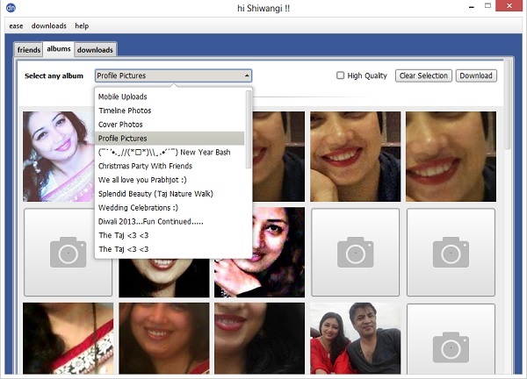The height and width of the screenshot is (379, 527).
Task: Collapse the Profile Pictures album combo box
Action: [x=173, y=75]
